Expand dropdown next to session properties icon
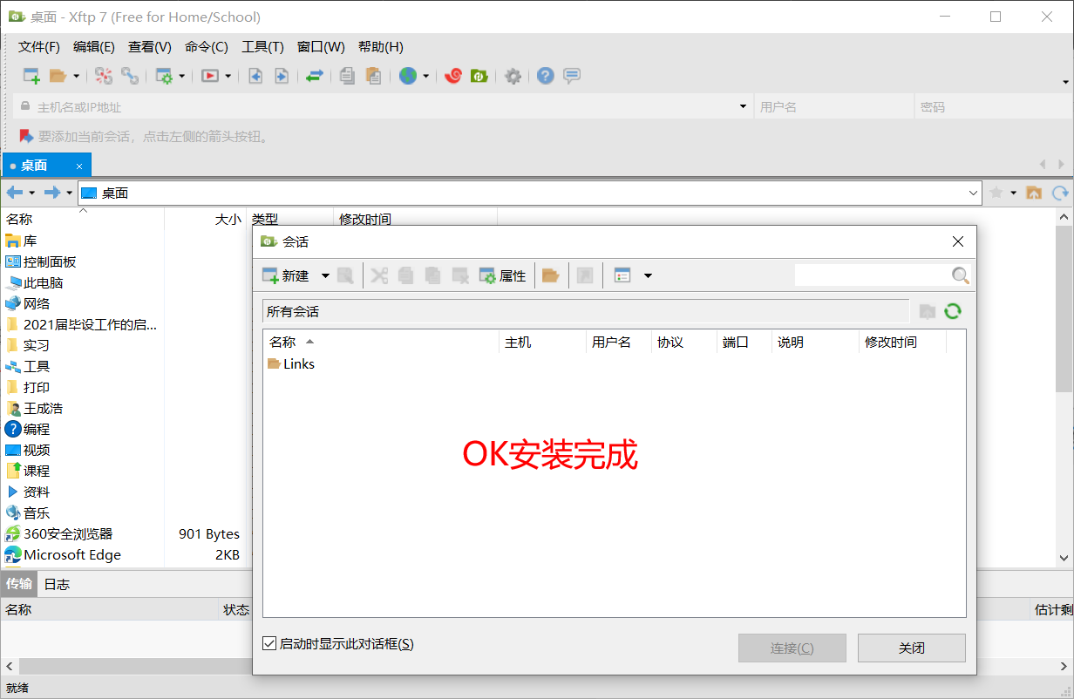Image resolution: width=1074 pixels, height=699 pixels. pyautogui.click(x=182, y=76)
